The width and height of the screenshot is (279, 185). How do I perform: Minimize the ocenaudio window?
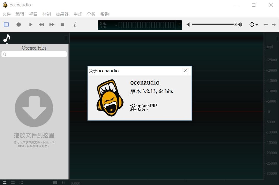pos(237,5)
